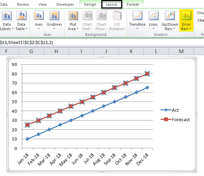The image size is (204, 176).
Task: Select column header J
Action: pos(106,51)
